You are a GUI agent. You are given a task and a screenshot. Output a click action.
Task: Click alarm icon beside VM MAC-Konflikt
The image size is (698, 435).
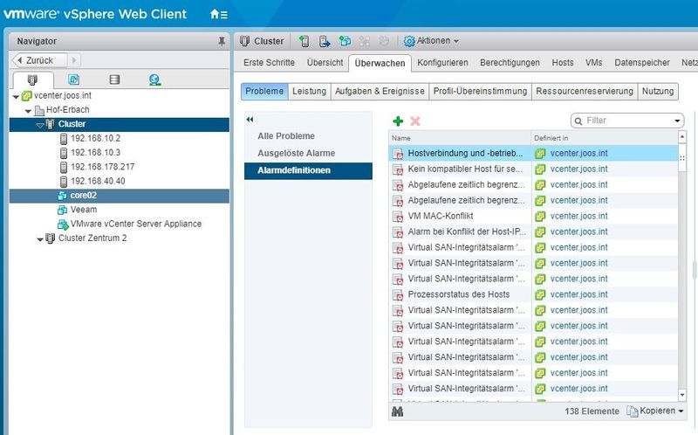click(x=398, y=217)
